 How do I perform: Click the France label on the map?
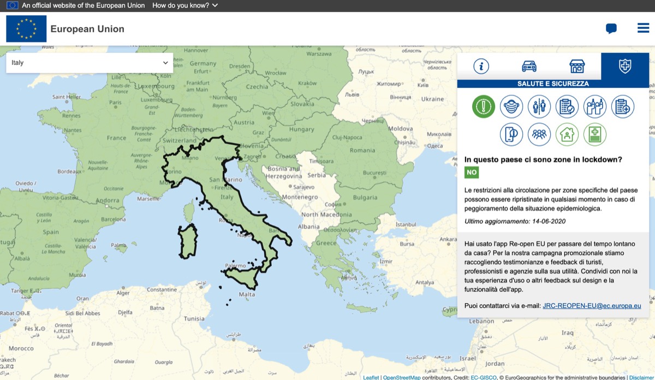click(x=117, y=138)
